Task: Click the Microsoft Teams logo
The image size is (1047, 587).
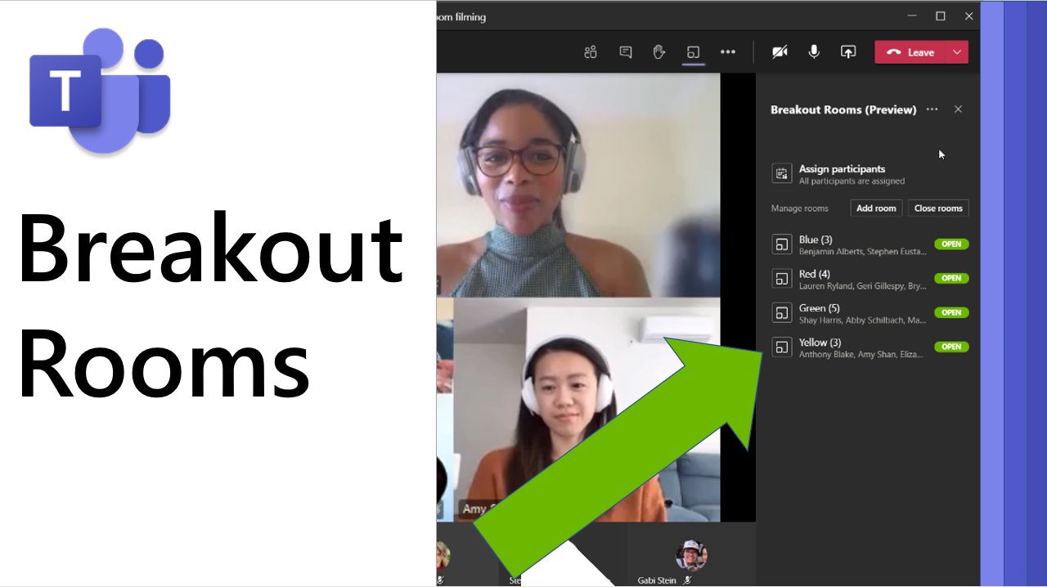Action: 100,90
